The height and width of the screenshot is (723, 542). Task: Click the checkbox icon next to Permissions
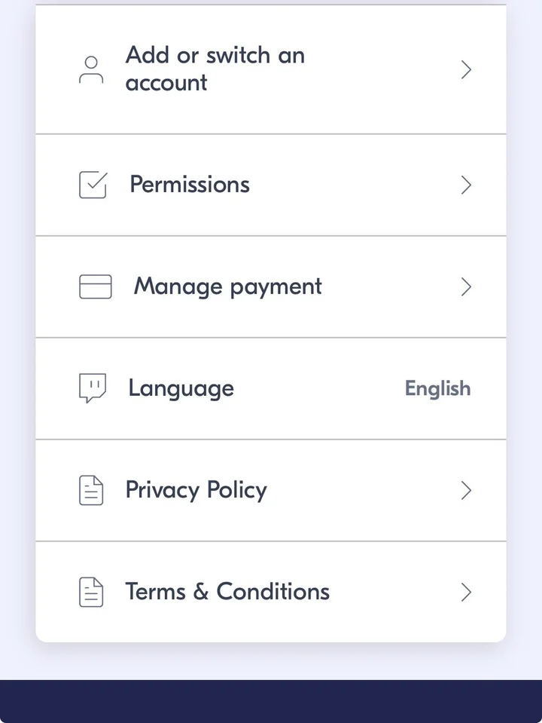(93, 185)
